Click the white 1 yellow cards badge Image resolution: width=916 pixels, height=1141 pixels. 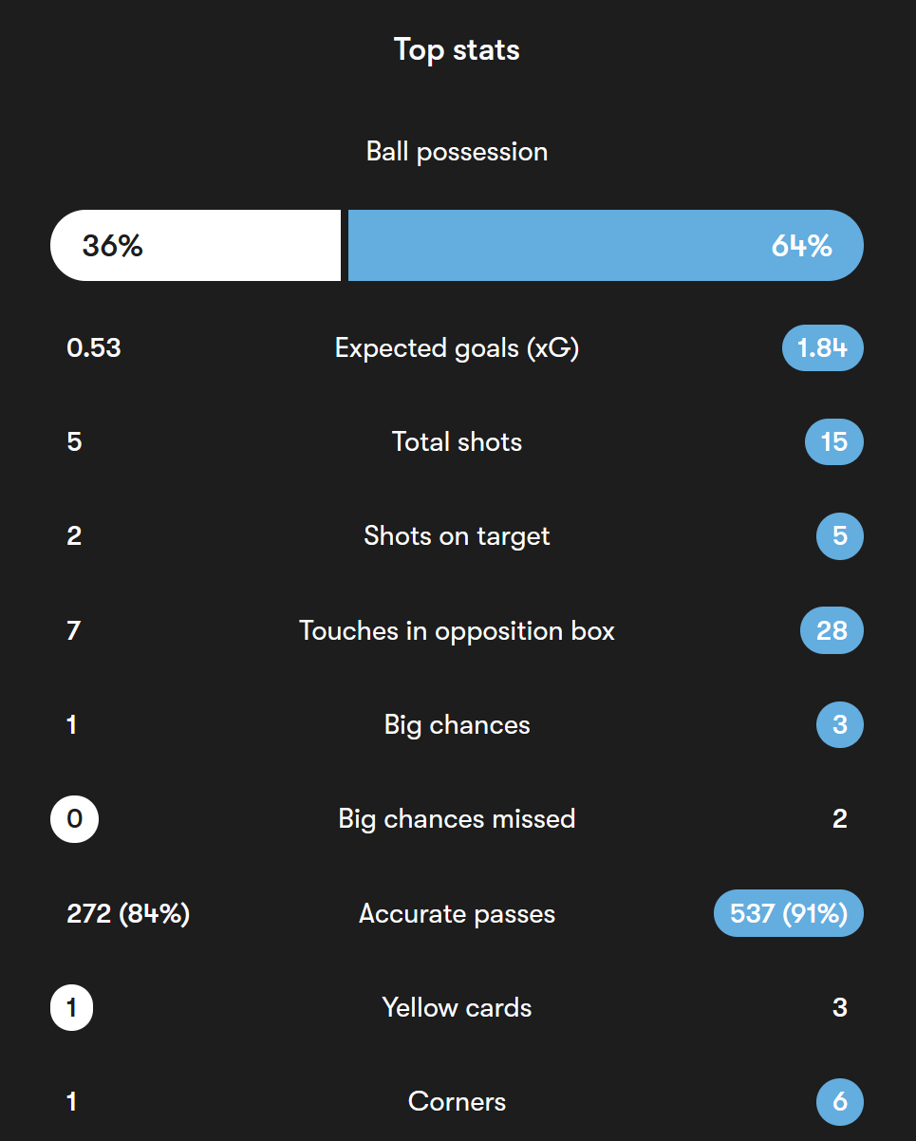pos(71,1008)
